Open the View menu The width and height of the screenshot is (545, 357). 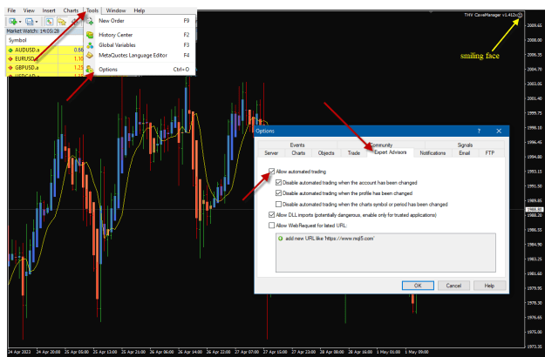29,10
